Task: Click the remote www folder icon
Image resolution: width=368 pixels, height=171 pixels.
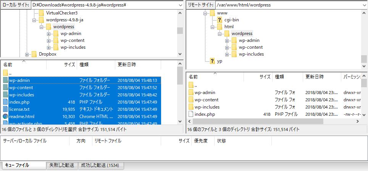Action: click(212, 13)
